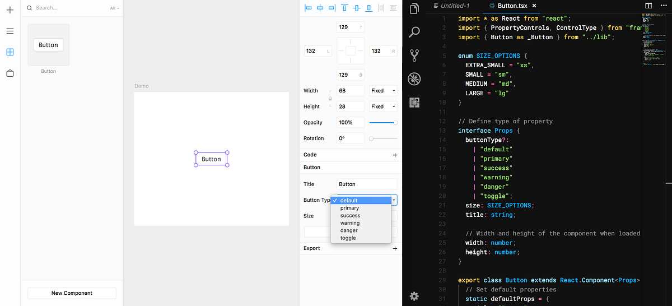This screenshot has width=672, height=306.
Task: Select the Button component thumbnail
Action: 49,45
